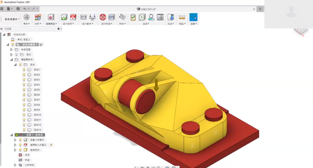Open the Study Materials atom icon
The height and width of the screenshot is (168, 313).
(x=122, y=17)
